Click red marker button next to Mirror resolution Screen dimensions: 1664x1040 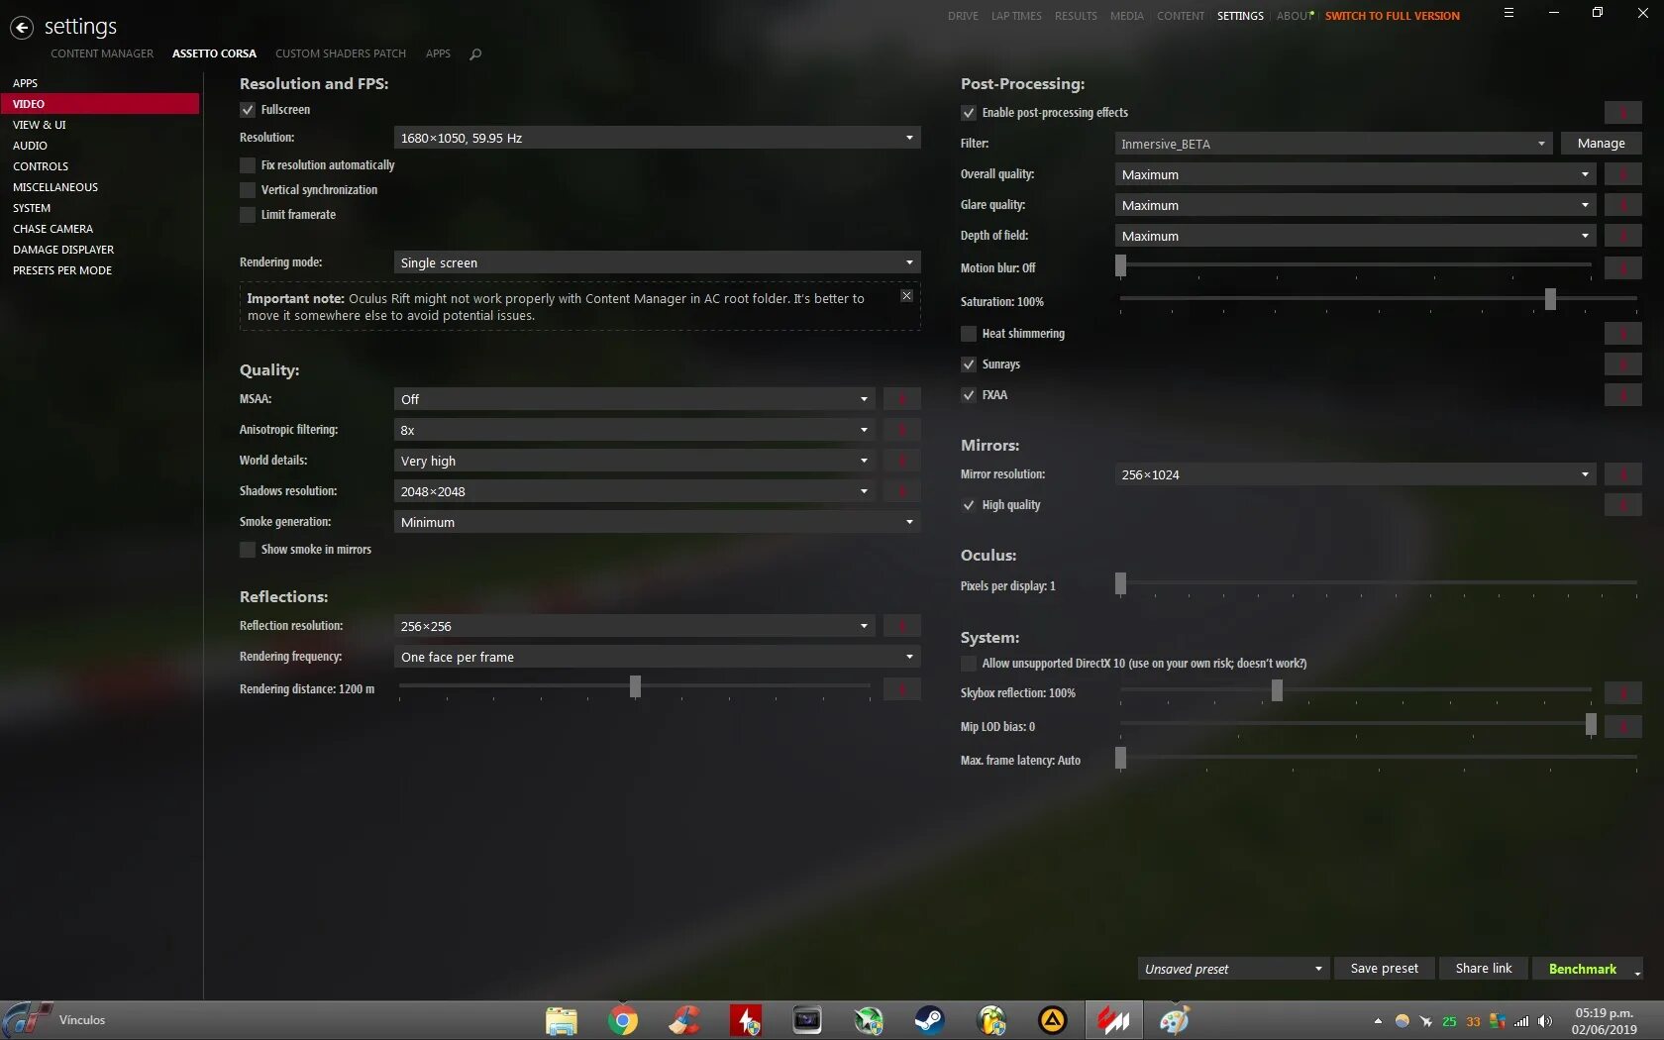click(1622, 474)
